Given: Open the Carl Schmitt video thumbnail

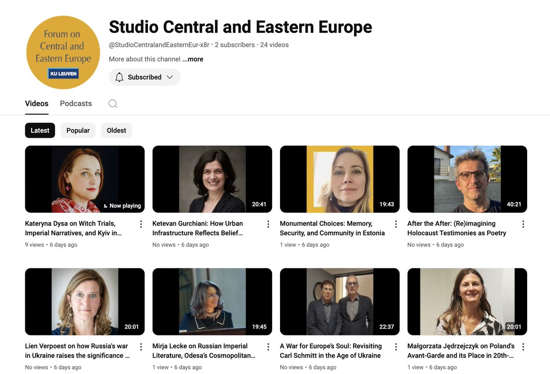Looking at the screenshot, I should click(340, 302).
